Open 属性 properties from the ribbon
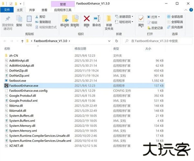This screenshot has height=161, width=194. [x=141, y=19]
